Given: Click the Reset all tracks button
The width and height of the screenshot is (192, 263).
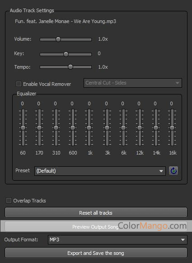Looking at the screenshot, I should coord(96,213).
